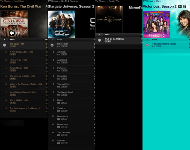The image size is (190, 150).
Task: Open the Nonfiction breadcrumb link
Action: pos(19,2)
